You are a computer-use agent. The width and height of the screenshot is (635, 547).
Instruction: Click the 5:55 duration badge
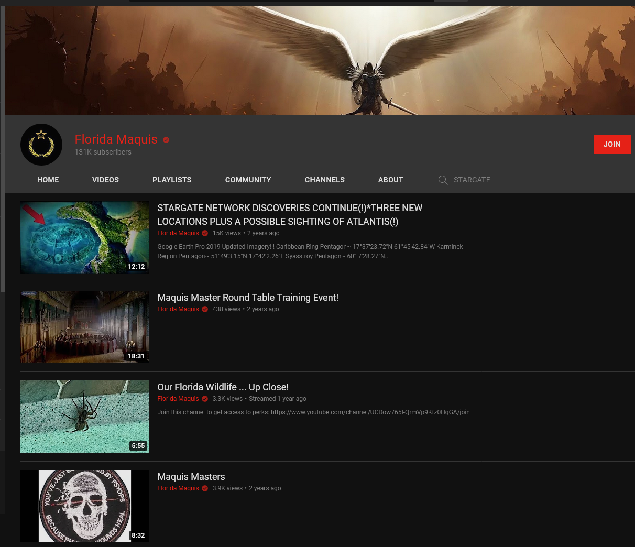(138, 446)
